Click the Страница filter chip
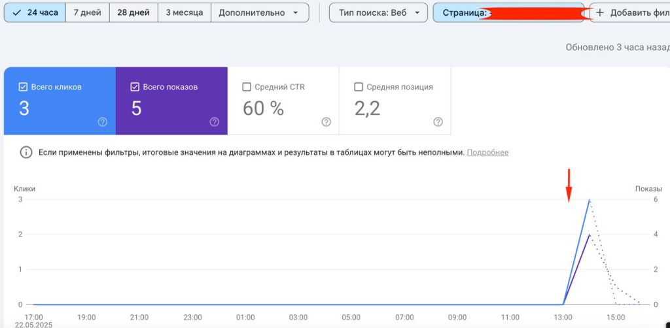670x328 pixels. coord(508,13)
